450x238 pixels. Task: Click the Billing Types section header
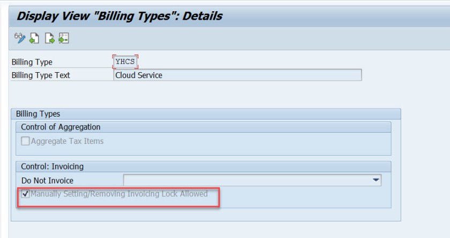click(x=206, y=114)
